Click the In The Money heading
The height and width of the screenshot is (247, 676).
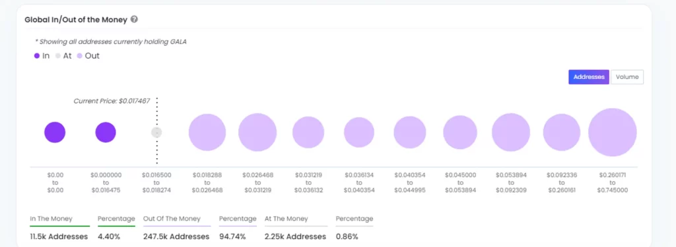coord(51,219)
